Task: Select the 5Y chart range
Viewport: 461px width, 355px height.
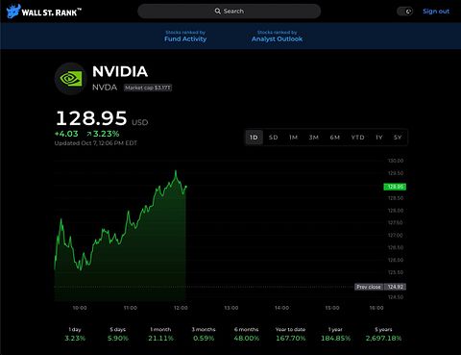Action: [398, 138]
